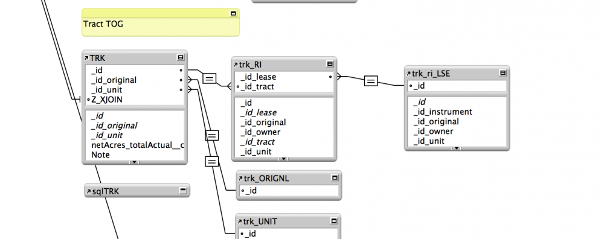Select equals operator between TRK and trk_RI

[x=209, y=78]
